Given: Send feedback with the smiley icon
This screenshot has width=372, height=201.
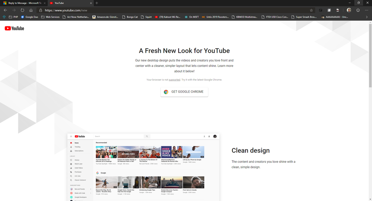Looking at the screenshot, I should pyautogui.click(x=358, y=10).
